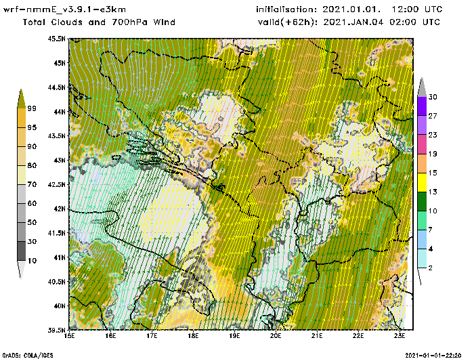Select the 30–50 gray cloud swatch

22,232
